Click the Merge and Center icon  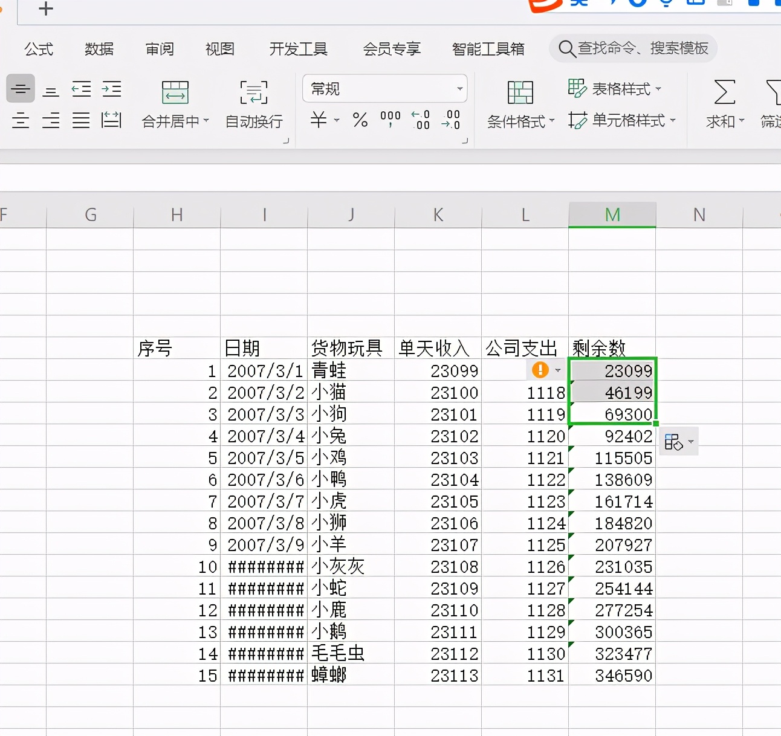(x=175, y=92)
